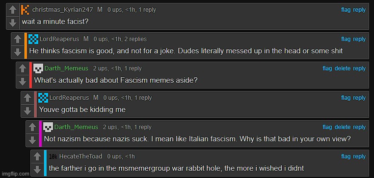The width and height of the screenshot is (374, 178).
Task: Open christmas_Kyrian247 username profile link
Action: [x=63, y=10]
